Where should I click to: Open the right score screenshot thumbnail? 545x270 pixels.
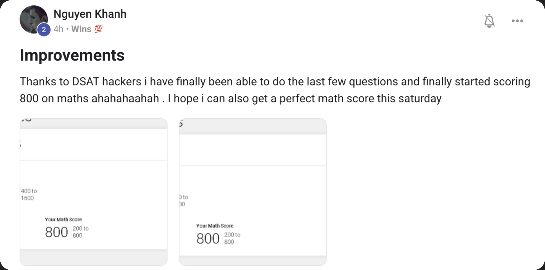coord(252,192)
